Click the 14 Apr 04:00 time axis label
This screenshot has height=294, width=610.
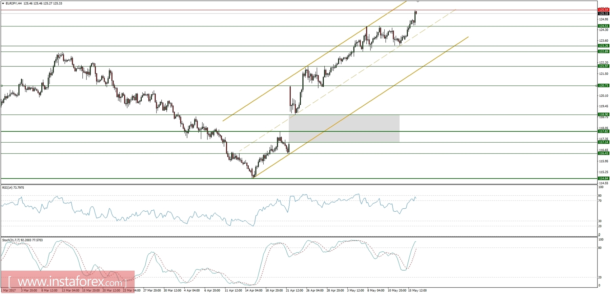pos(253,290)
